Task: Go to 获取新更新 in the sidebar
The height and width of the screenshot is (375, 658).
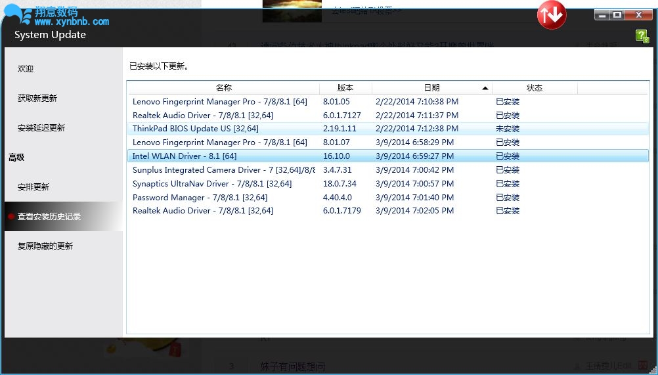Action: (x=37, y=98)
